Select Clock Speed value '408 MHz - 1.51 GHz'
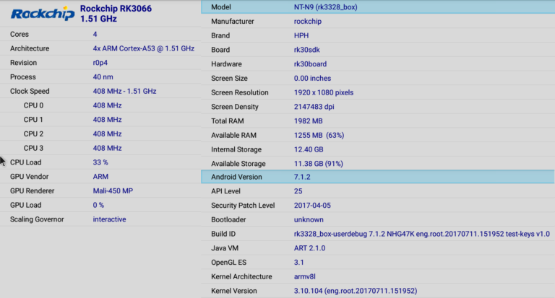The width and height of the screenshot is (555, 298). pyautogui.click(x=124, y=91)
